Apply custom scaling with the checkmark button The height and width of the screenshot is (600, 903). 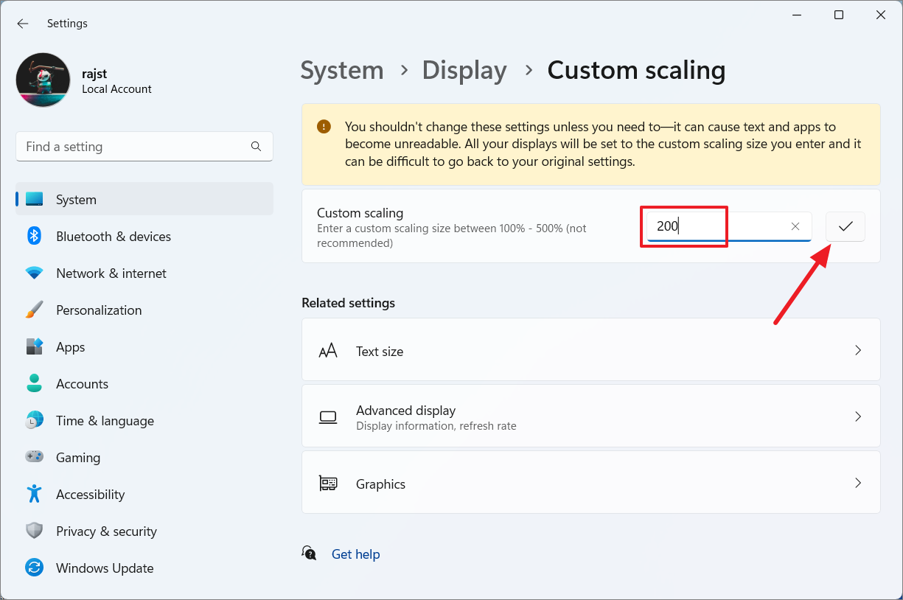tap(845, 226)
